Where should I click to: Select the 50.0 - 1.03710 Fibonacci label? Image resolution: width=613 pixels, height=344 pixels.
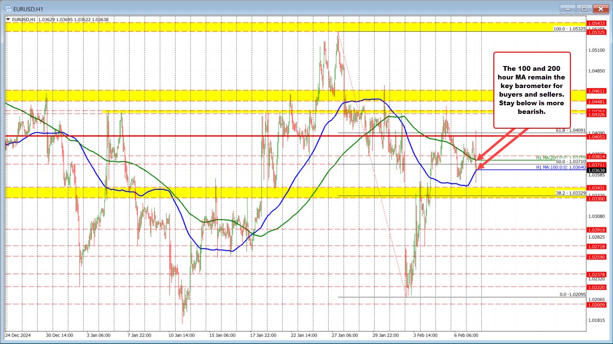(x=572, y=162)
